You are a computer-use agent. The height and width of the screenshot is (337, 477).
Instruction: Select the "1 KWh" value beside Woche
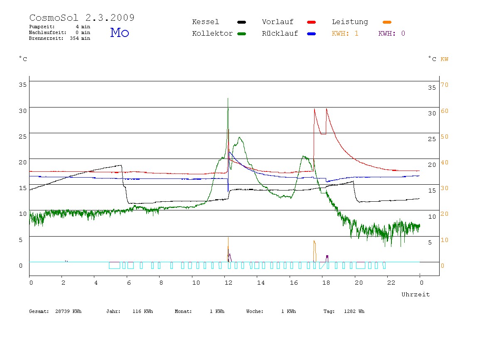[289, 311]
